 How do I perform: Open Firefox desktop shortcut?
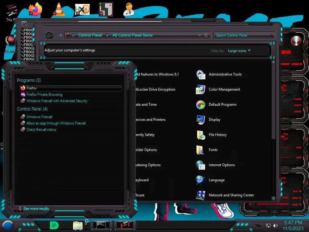pos(35,9)
